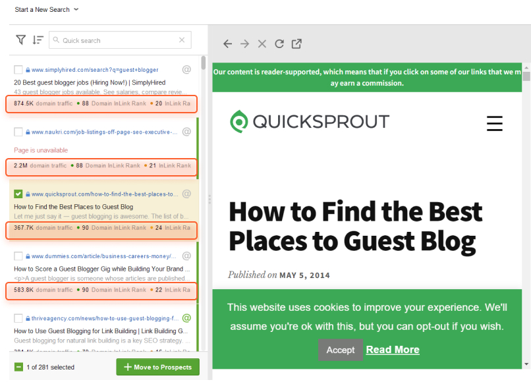Open the simplyhired.com search URL link

(95, 70)
